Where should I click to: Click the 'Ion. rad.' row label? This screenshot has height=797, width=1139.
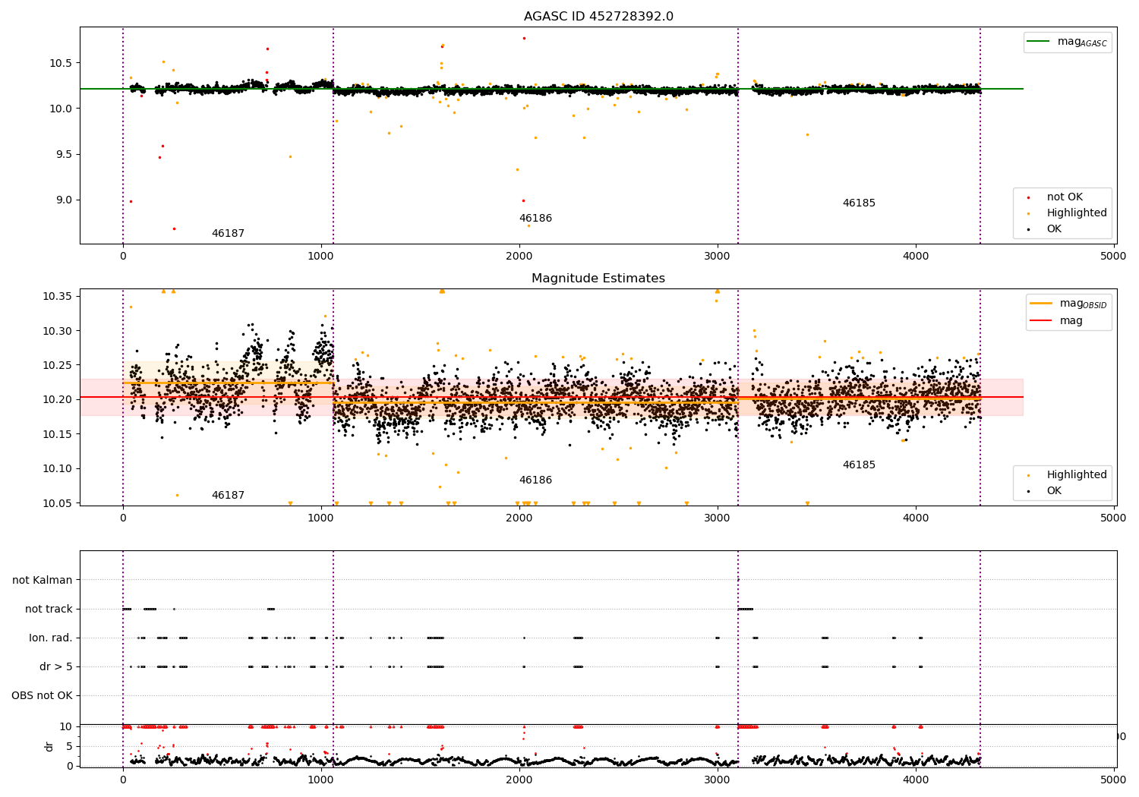tap(51, 638)
